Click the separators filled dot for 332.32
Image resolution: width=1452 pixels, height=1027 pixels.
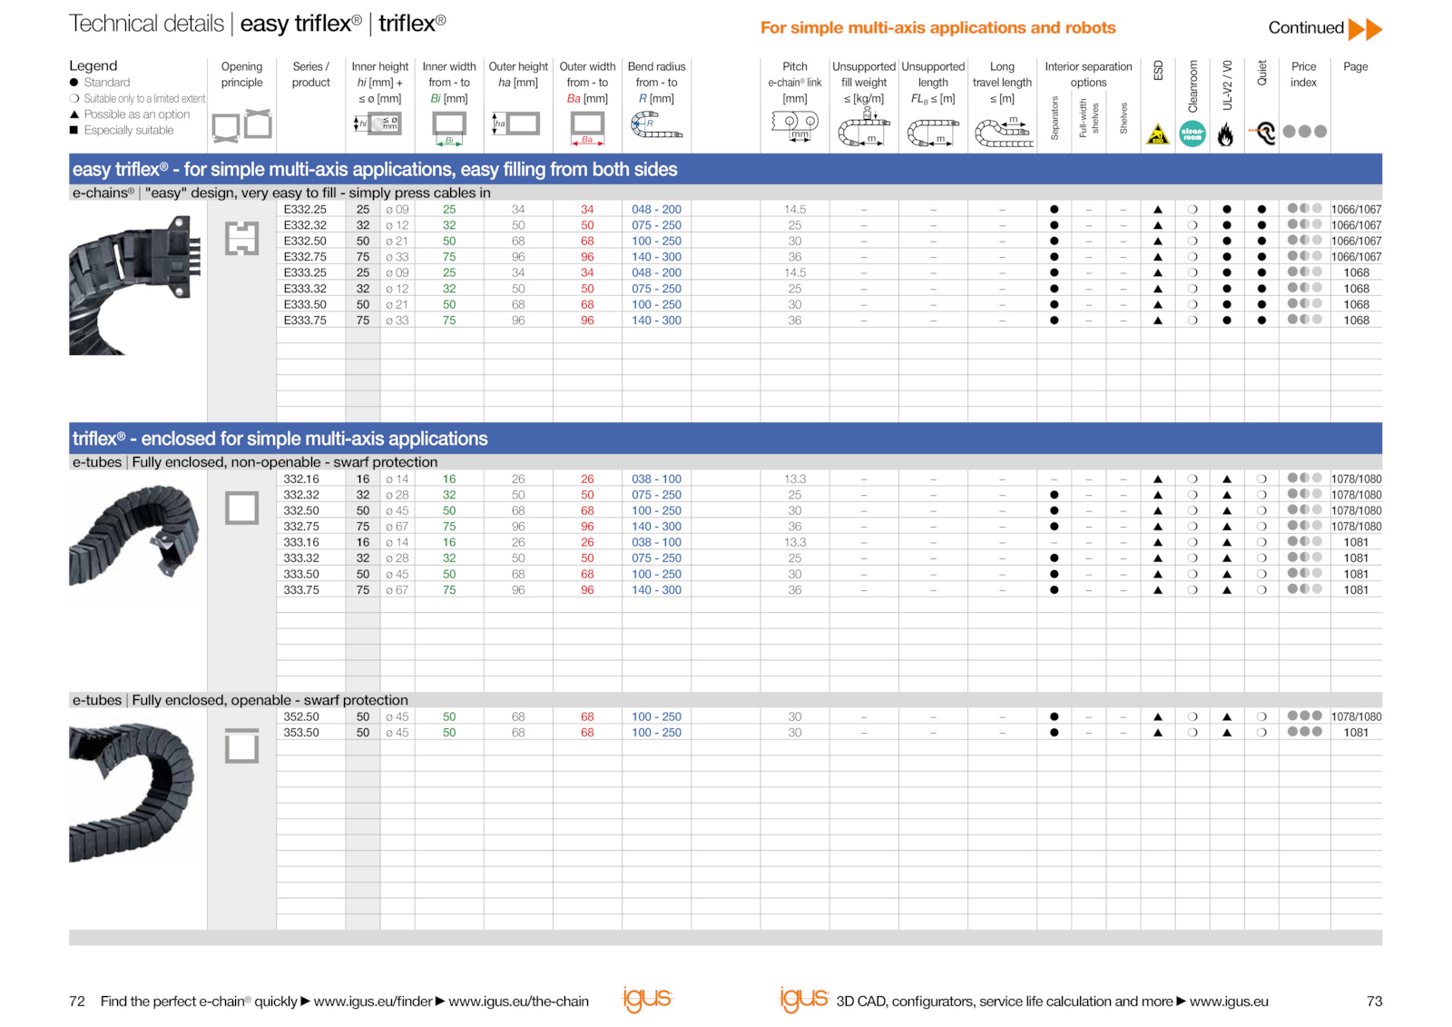coord(1054,495)
